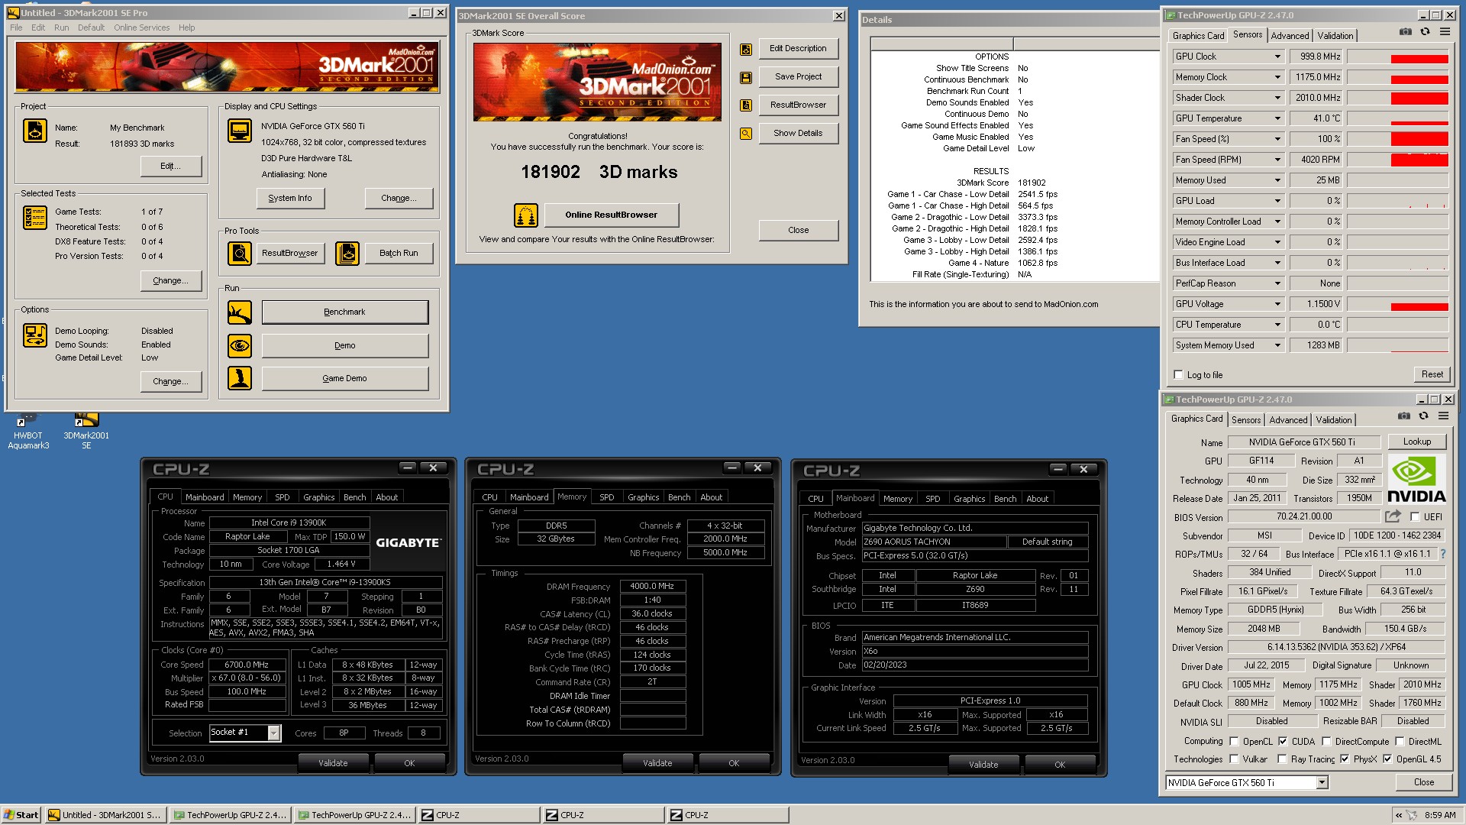This screenshot has width=1466, height=825.
Task: Click the 3DMark2001 SE banner in Overall Score window
Action: [x=597, y=82]
